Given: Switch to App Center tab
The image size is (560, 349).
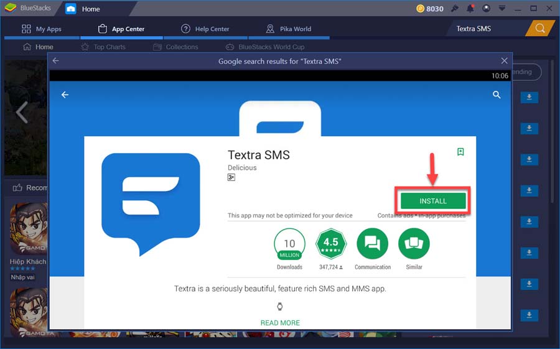Looking at the screenshot, I should tap(121, 29).
